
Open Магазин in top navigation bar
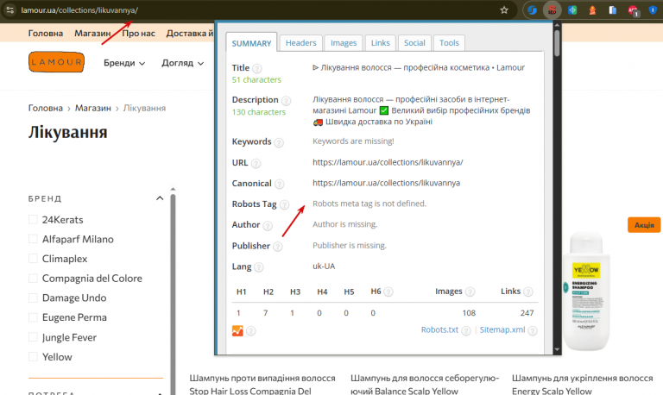point(92,33)
